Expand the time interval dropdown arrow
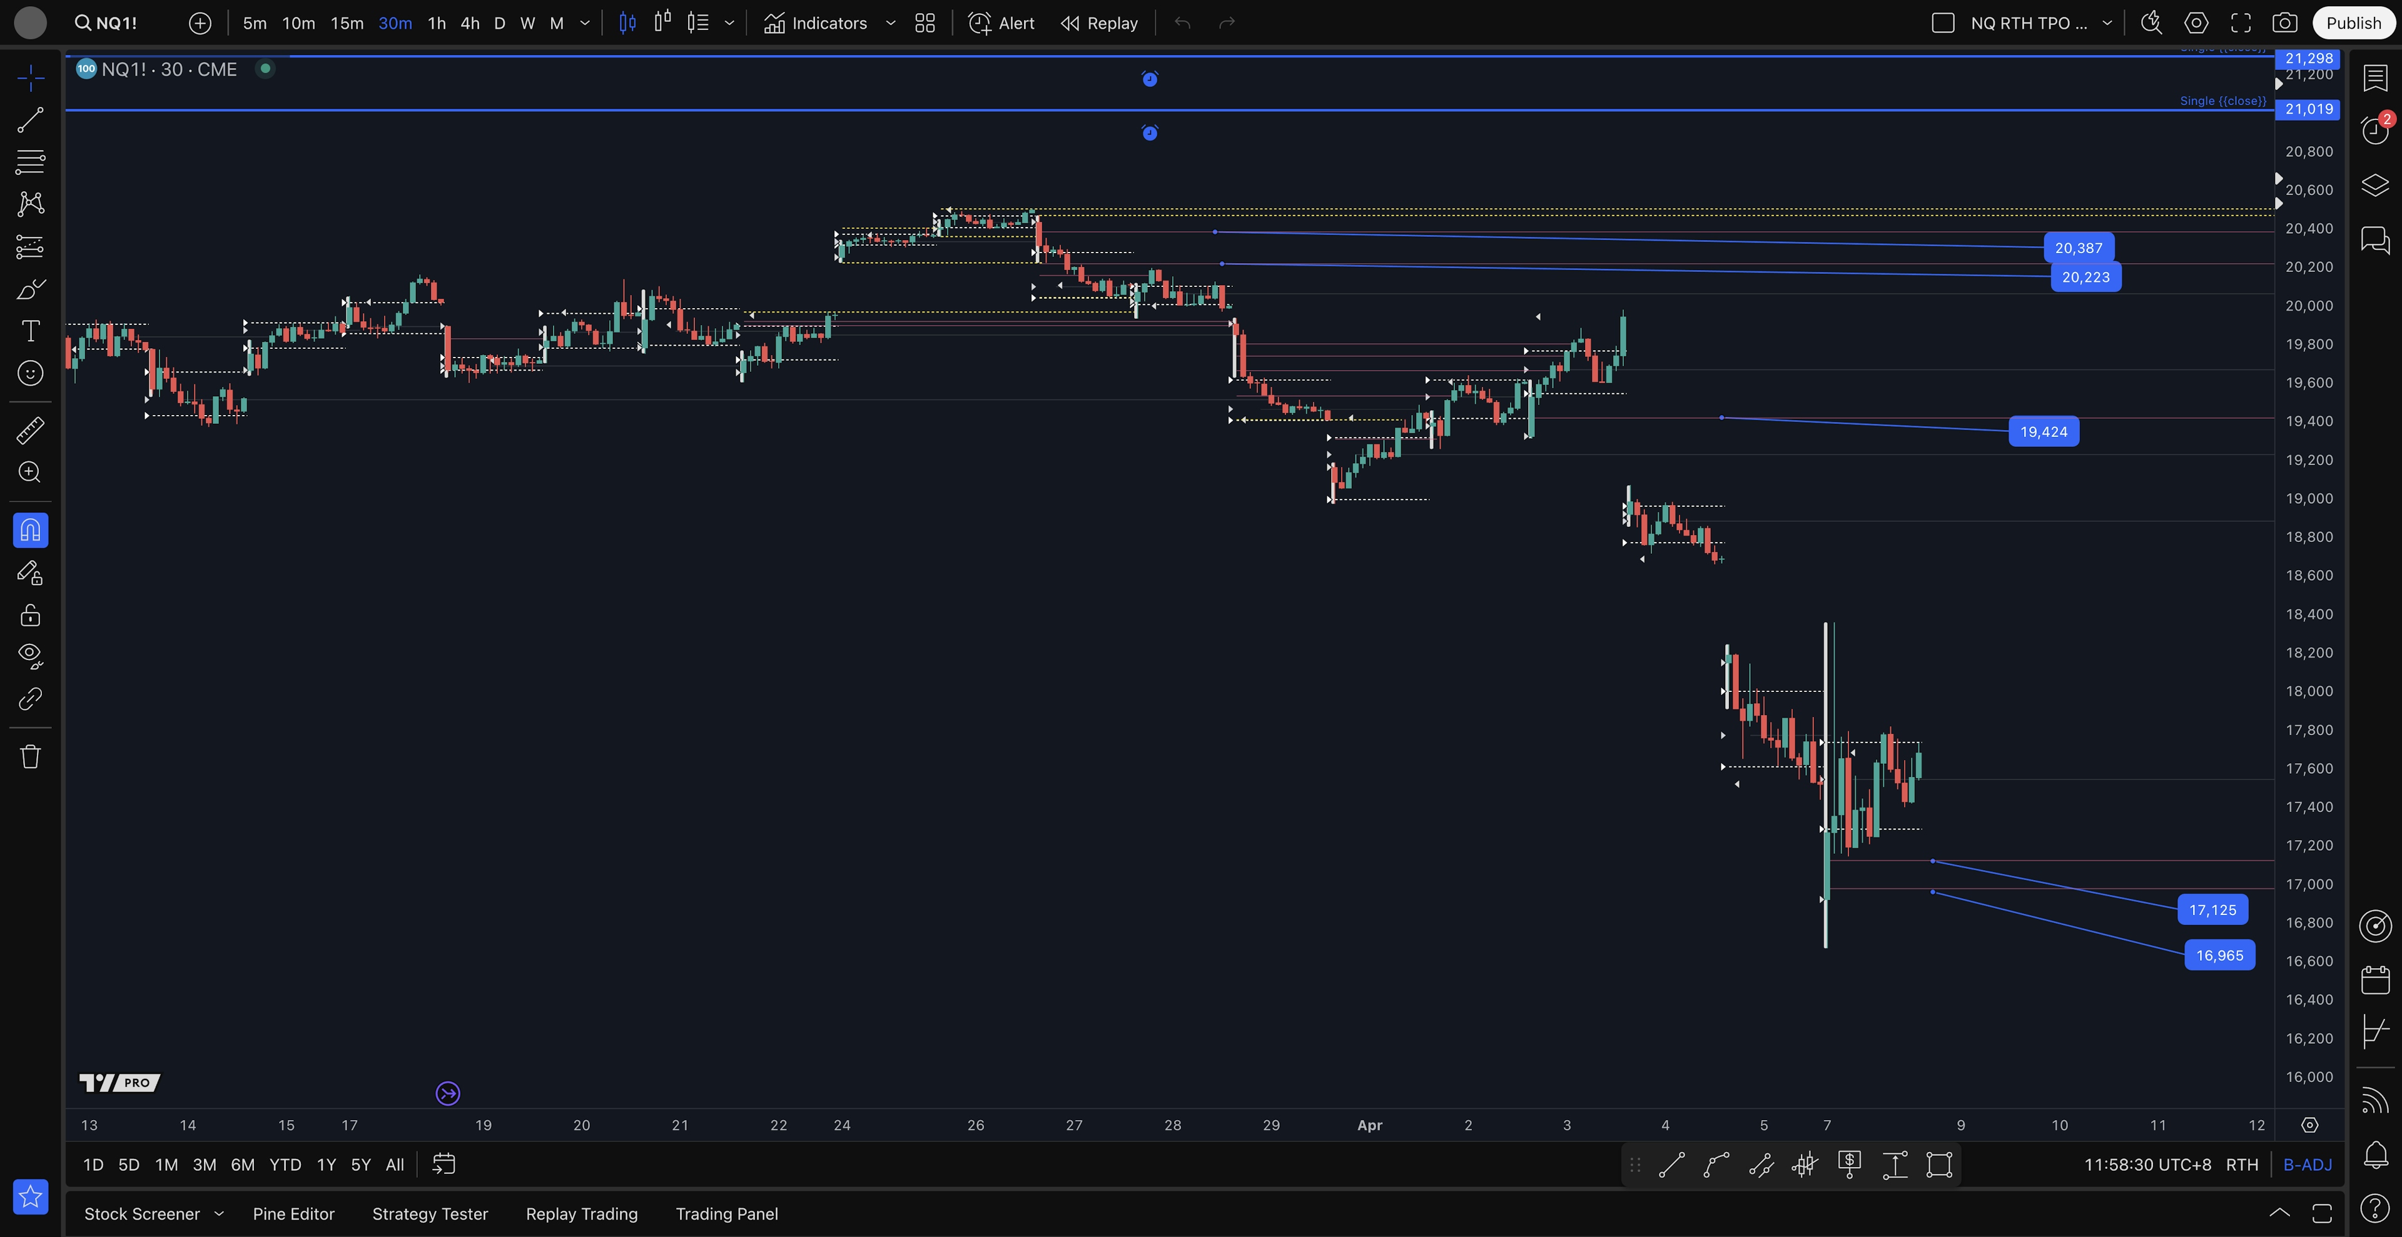2402x1237 pixels. (585, 23)
